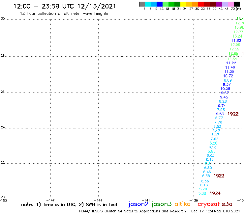The image size is (244, 214).
Task: Click the longitude axis label '-138'
Action: click(x=194, y=201)
